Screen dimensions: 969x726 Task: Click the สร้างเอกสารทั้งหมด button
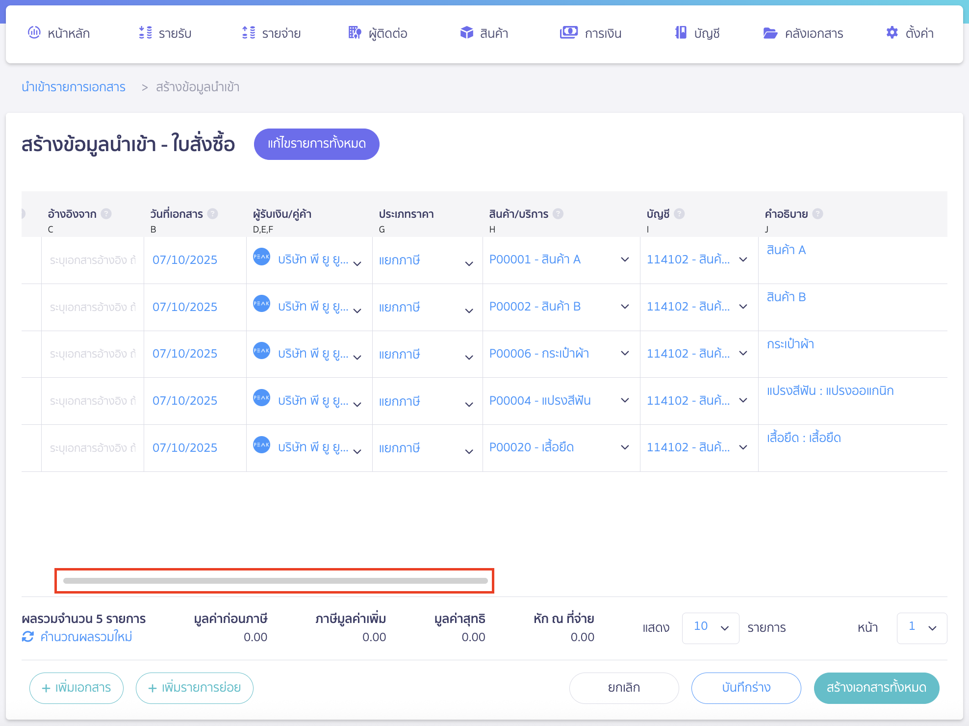click(x=876, y=688)
